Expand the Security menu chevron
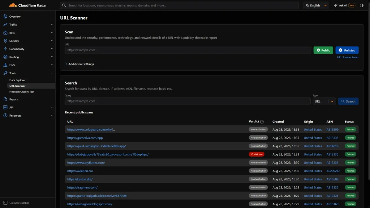 tap(52, 41)
